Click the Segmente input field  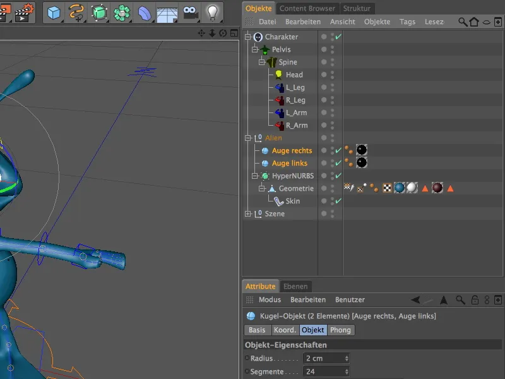pos(326,371)
